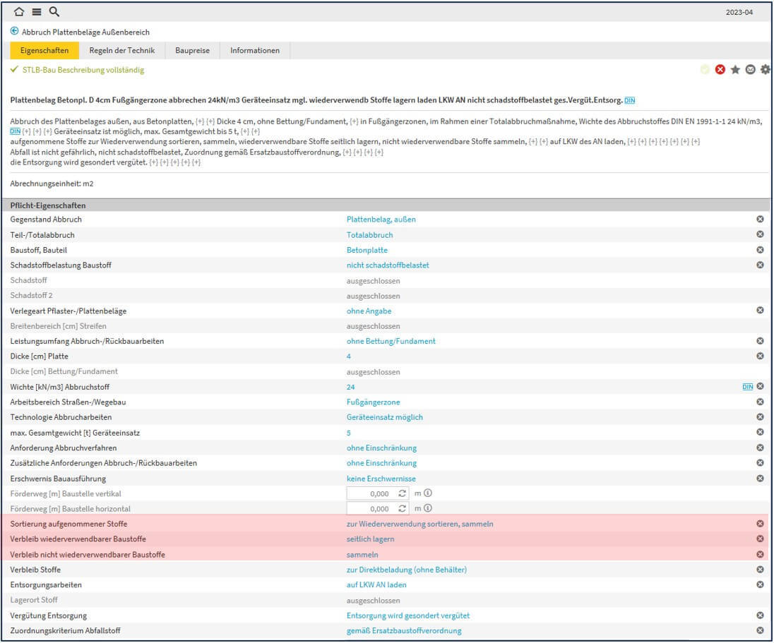Open DIN link in the description text
The image size is (774, 643).
[16, 132]
